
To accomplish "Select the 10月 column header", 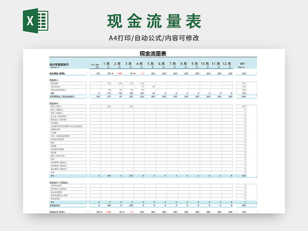I will pos(205,64).
